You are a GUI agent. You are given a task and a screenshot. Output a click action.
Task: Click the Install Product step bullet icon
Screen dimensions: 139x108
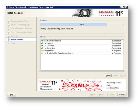tap(9, 39)
